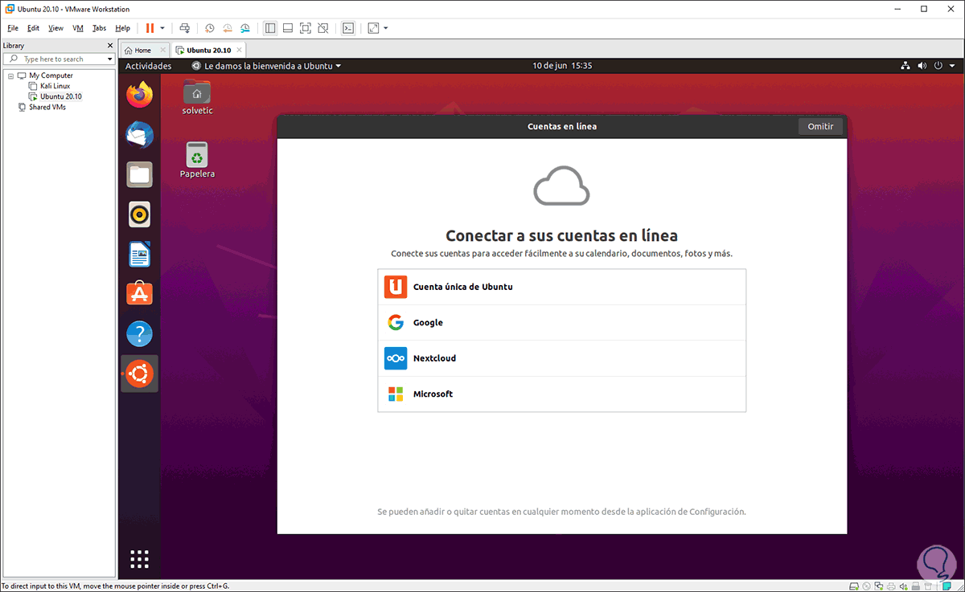Open the Tabs menu

pos(99,27)
